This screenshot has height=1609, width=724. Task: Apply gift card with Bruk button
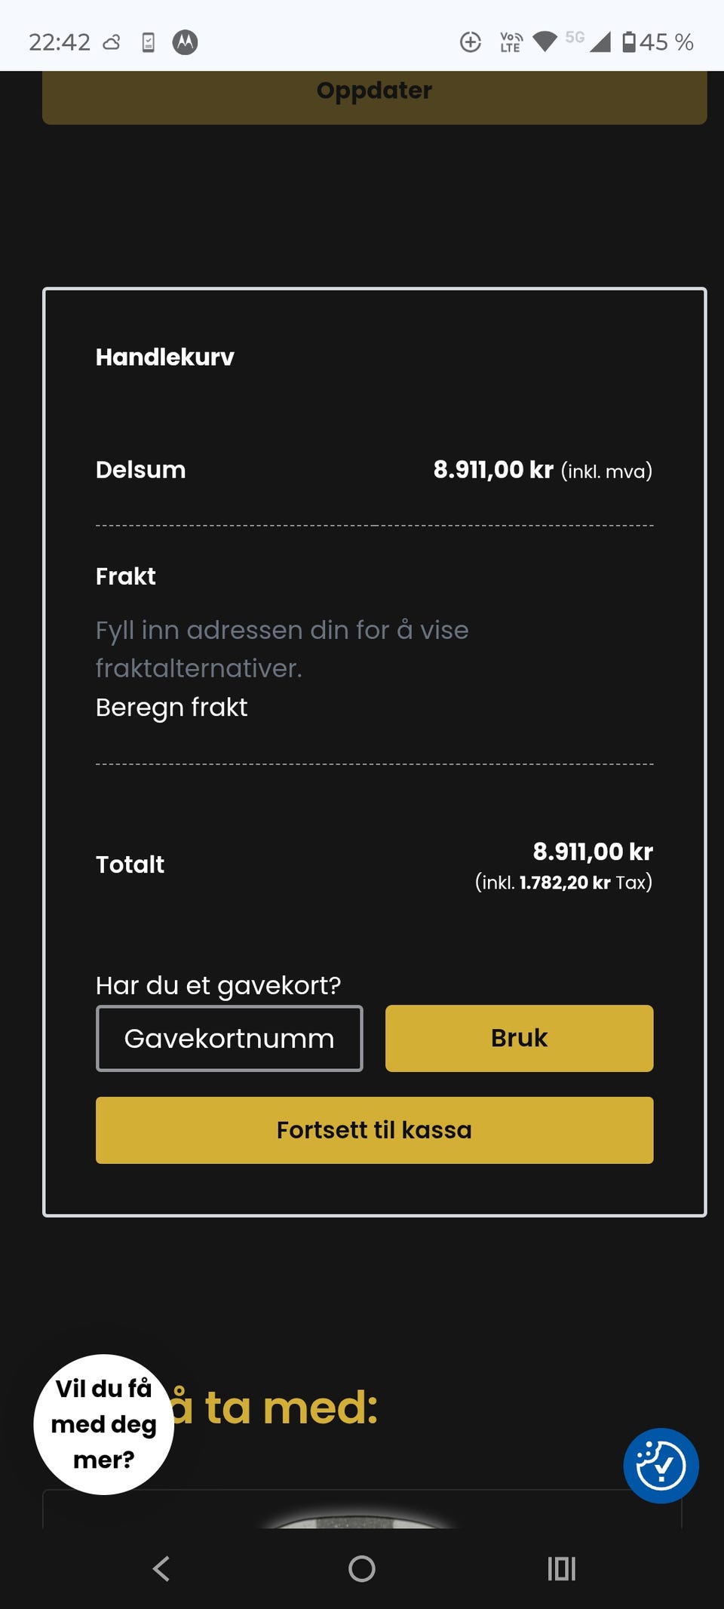[x=519, y=1038]
